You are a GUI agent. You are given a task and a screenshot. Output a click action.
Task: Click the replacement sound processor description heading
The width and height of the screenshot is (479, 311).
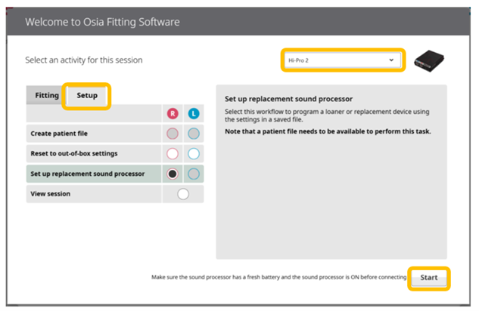pyautogui.click(x=288, y=99)
